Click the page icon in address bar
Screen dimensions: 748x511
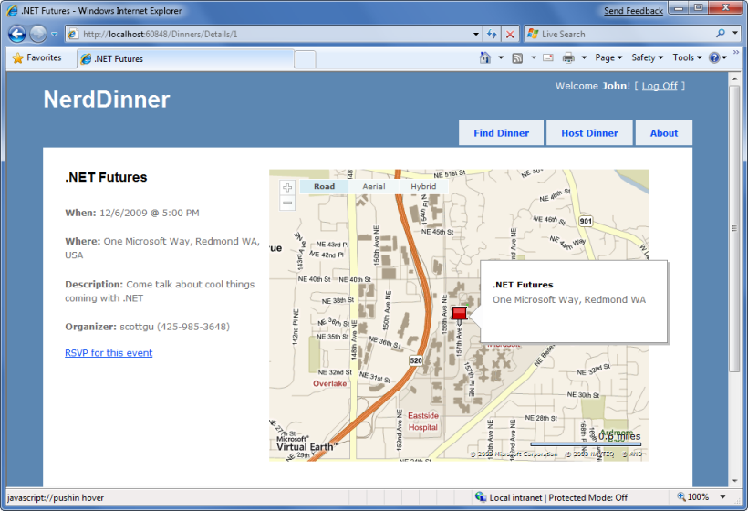point(72,34)
